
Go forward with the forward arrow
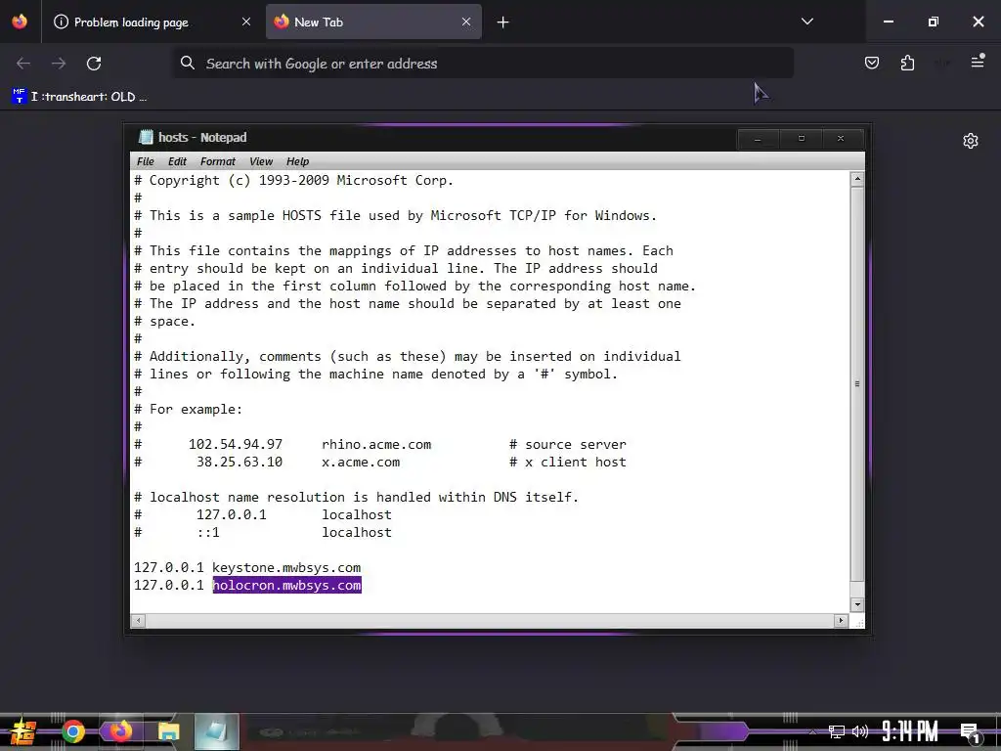tap(59, 64)
